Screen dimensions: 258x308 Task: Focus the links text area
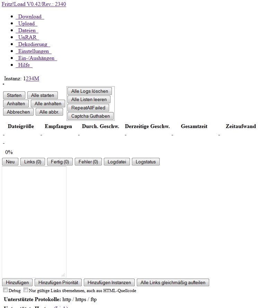(34, 222)
